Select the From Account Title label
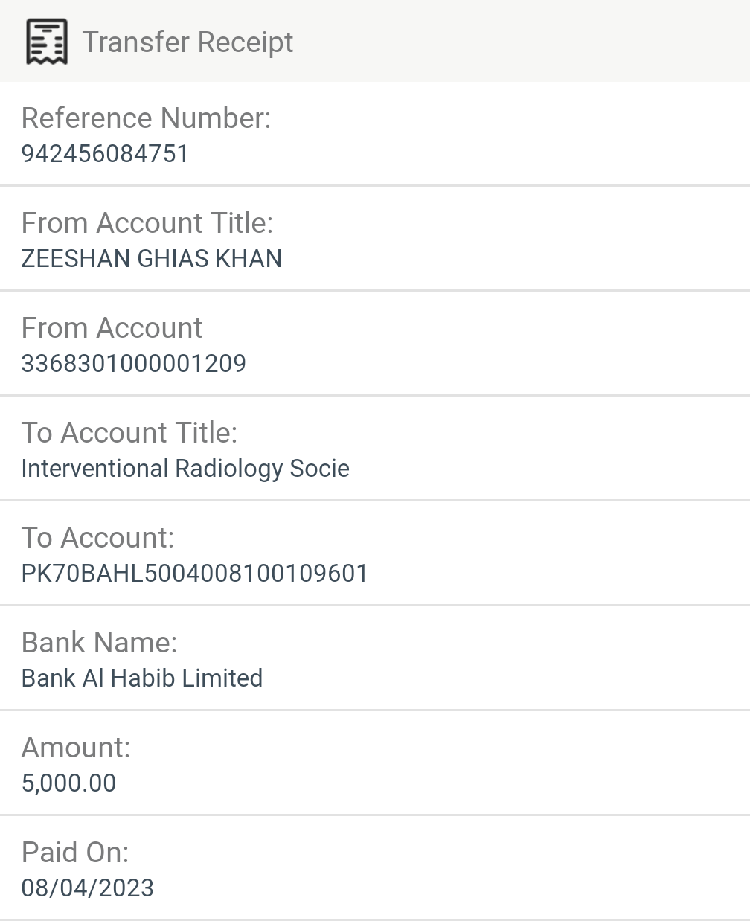750x921 pixels. (147, 223)
